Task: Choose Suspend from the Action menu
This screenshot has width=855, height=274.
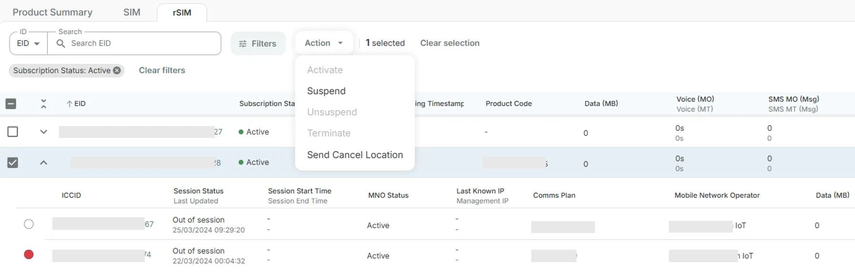Action: pos(326,91)
